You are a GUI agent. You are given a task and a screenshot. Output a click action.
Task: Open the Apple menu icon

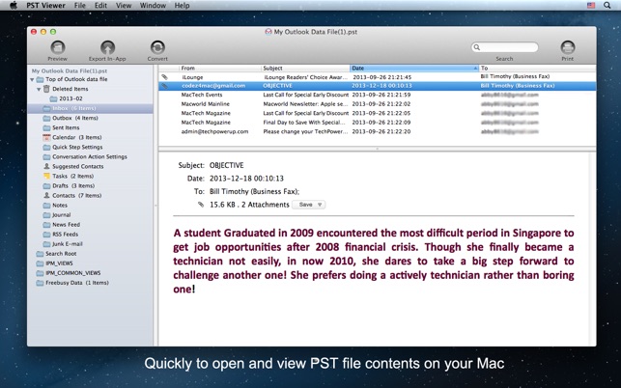pyautogui.click(x=14, y=5)
